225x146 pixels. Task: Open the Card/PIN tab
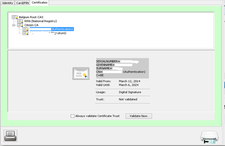(x=22, y=3)
